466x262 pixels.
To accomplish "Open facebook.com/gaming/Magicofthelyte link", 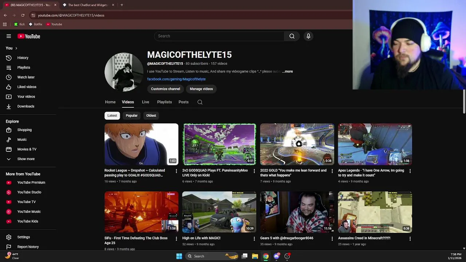I will coord(176,79).
